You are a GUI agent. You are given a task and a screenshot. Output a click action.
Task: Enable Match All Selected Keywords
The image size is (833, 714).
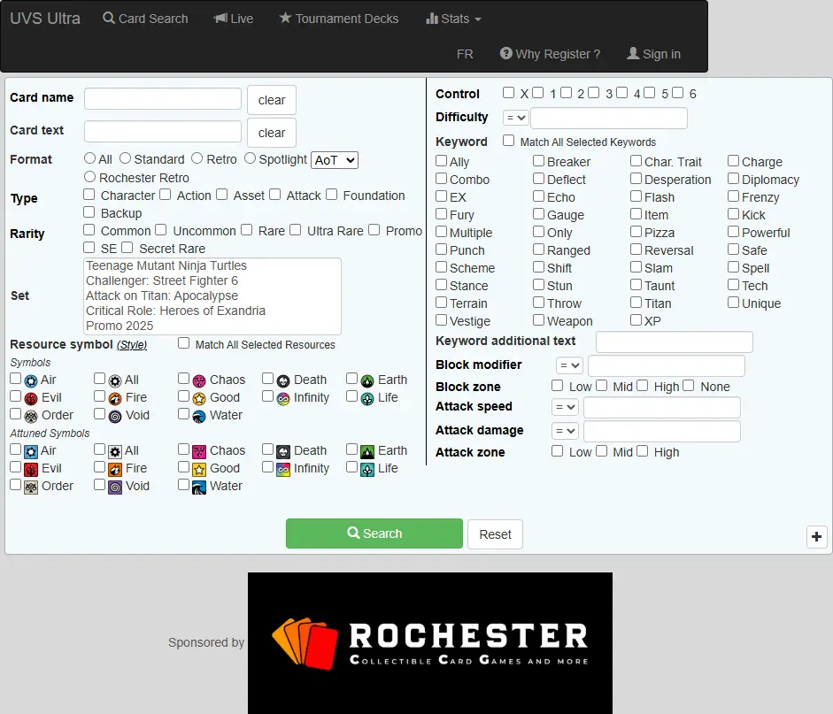point(508,140)
